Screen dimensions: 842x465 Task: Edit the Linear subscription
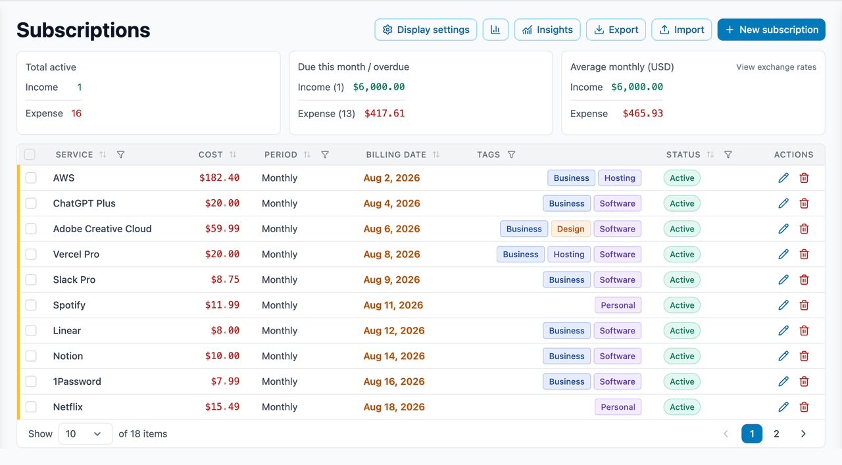(783, 330)
